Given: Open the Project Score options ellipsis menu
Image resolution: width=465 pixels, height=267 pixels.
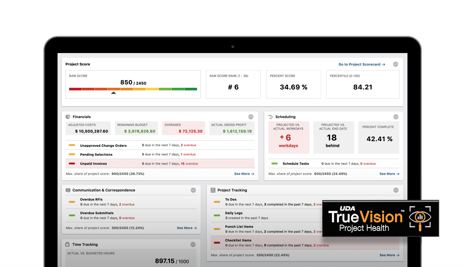Looking at the screenshot, I should coord(395,64).
